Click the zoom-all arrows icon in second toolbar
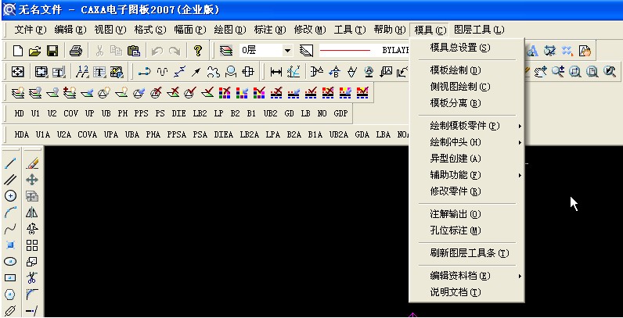Screen dimensions: 623x318 point(18,72)
